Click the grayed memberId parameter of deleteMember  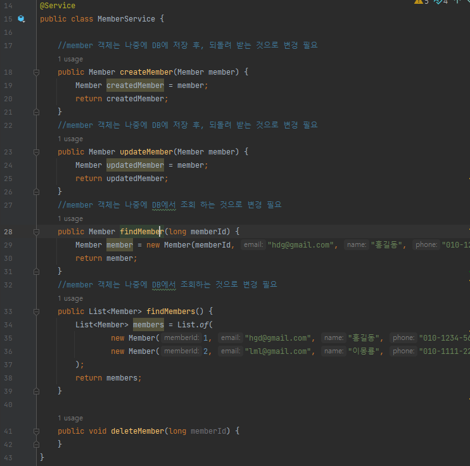click(x=208, y=431)
